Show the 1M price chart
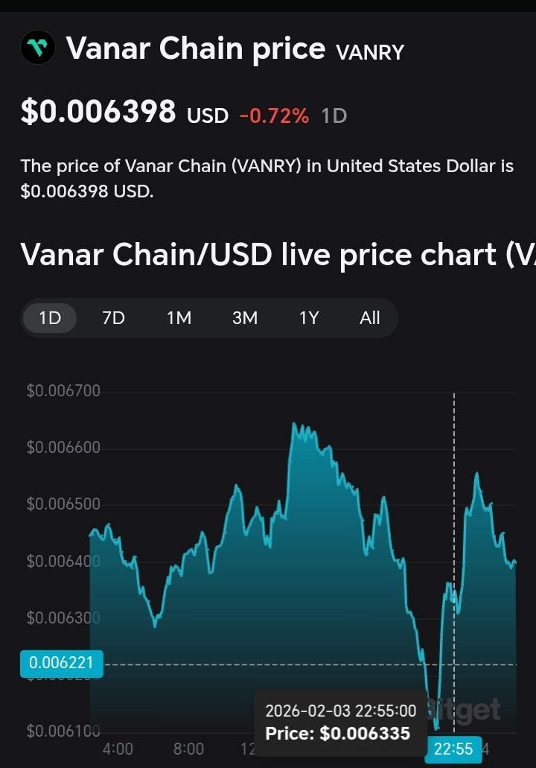536x768 pixels. [179, 318]
